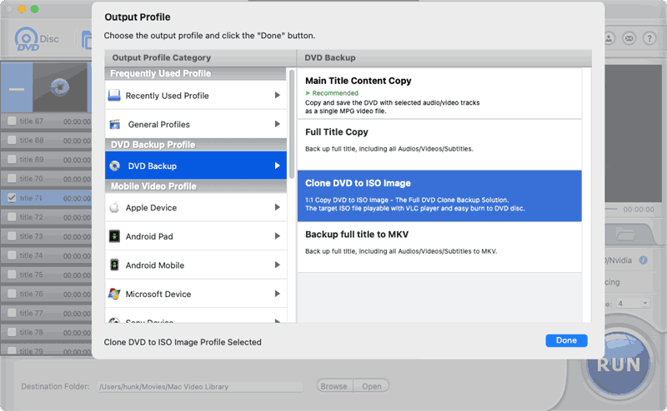The width and height of the screenshot is (667, 411).
Task: Click the Microsoft Device Windows logo icon
Action: (114, 294)
